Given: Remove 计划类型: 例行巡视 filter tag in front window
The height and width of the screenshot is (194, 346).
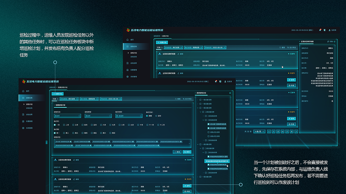Looking at the screenshot, I should click(x=77, y=99).
